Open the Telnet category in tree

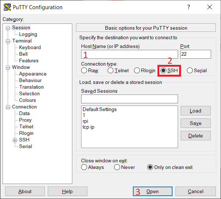tap(26, 127)
